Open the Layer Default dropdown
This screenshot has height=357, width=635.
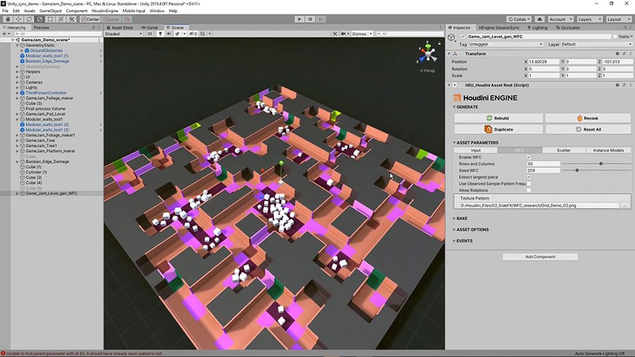595,44
